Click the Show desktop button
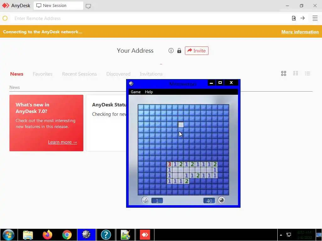The width and height of the screenshot is (322, 241). [x=319, y=235]
